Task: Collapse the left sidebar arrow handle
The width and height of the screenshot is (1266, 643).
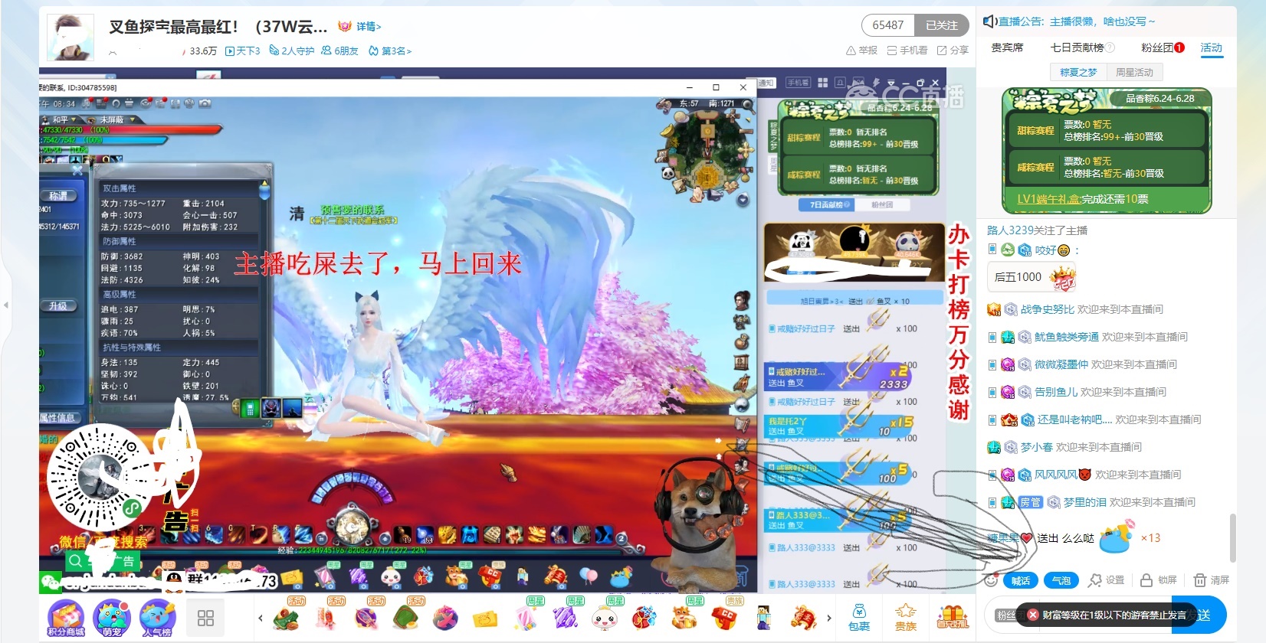Action: (6, 305)
